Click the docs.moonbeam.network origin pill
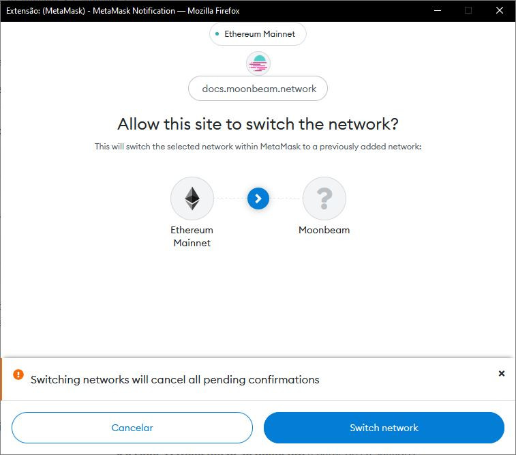Screen dimensions: 516x455 pos(258,89)
